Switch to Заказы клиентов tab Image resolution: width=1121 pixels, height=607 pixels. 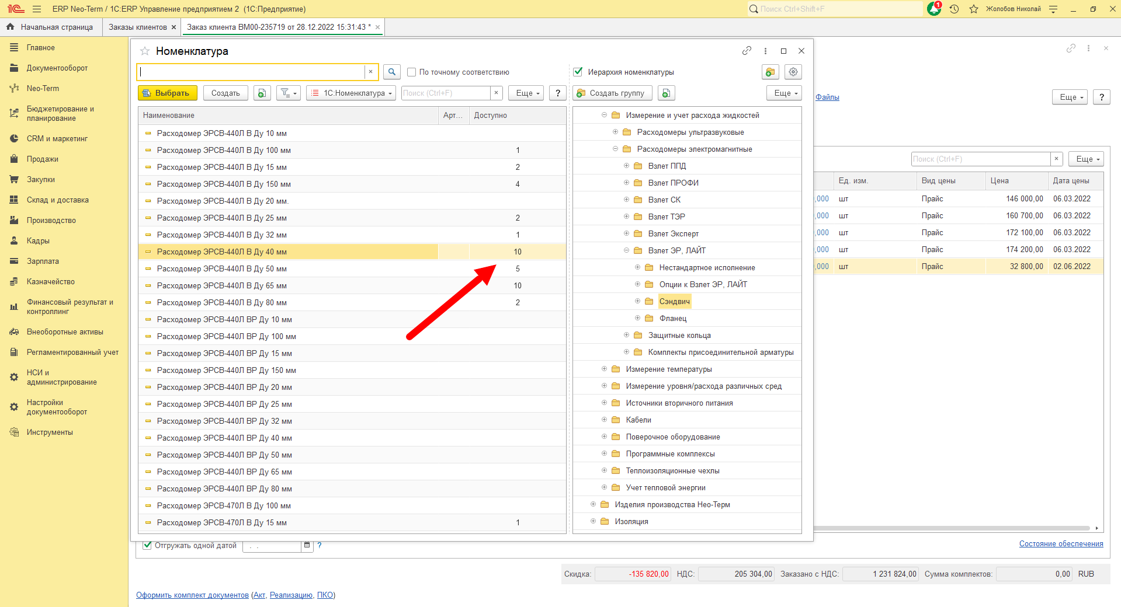click(138, 27)
